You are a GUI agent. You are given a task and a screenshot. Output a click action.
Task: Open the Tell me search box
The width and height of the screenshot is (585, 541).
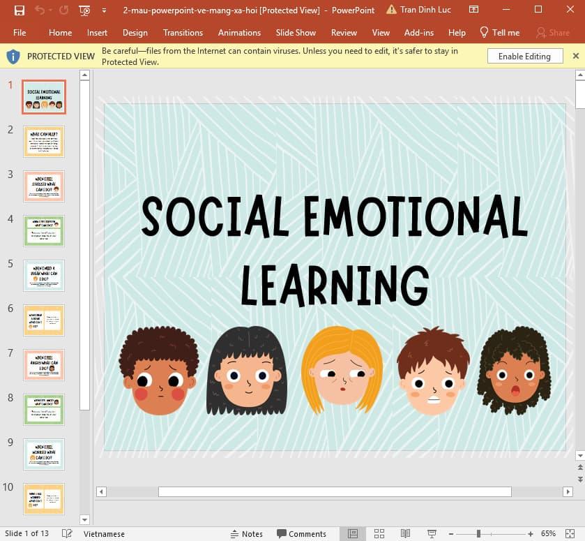coord(500,32)
